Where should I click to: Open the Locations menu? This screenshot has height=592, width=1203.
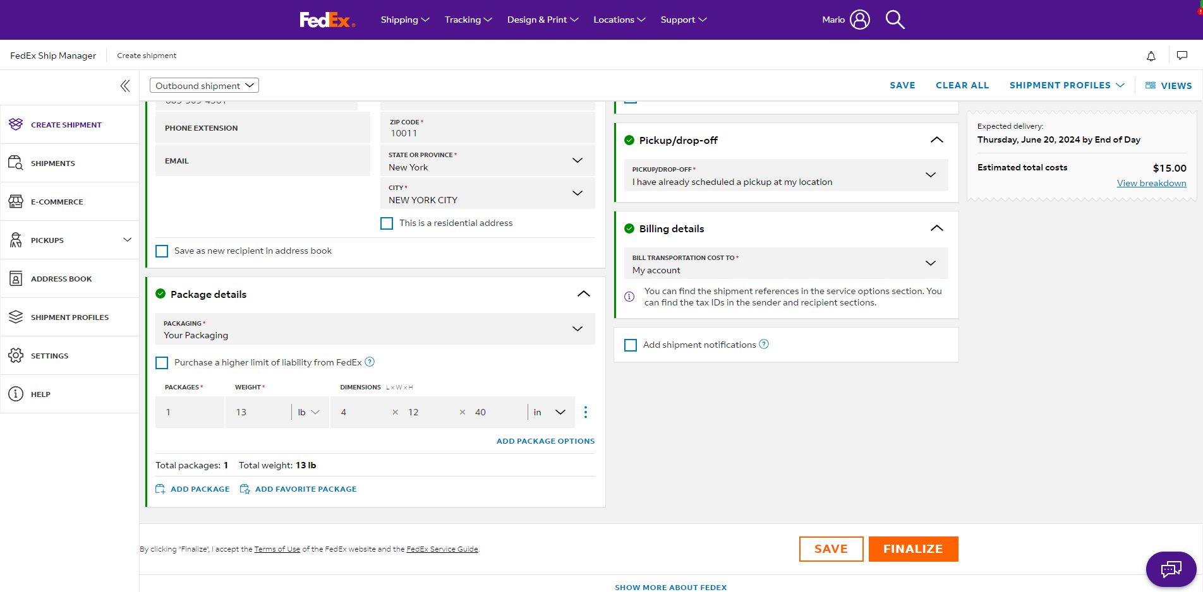point(619,20)
